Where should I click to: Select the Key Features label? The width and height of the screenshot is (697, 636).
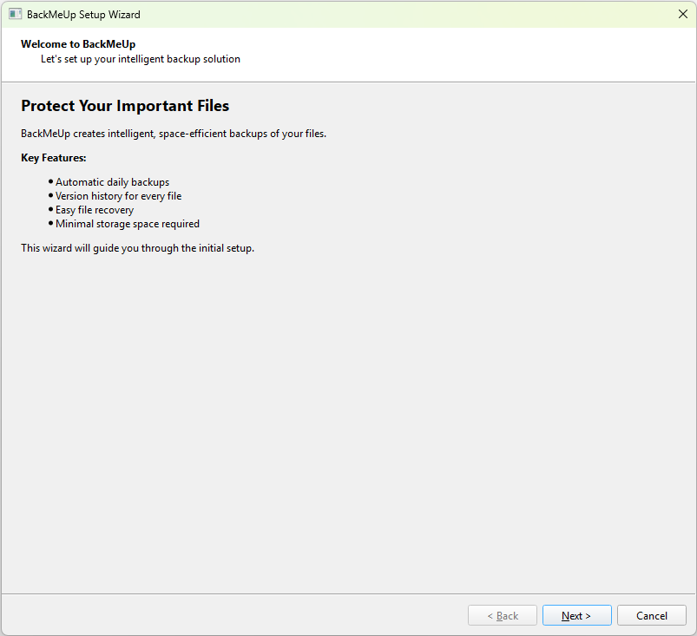coord(53,157)
